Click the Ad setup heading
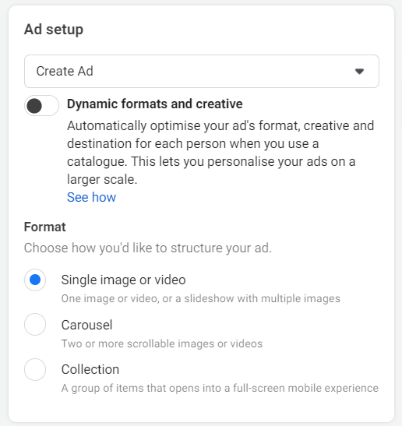The width and height of the screenshot is (402, 426). 54,30
